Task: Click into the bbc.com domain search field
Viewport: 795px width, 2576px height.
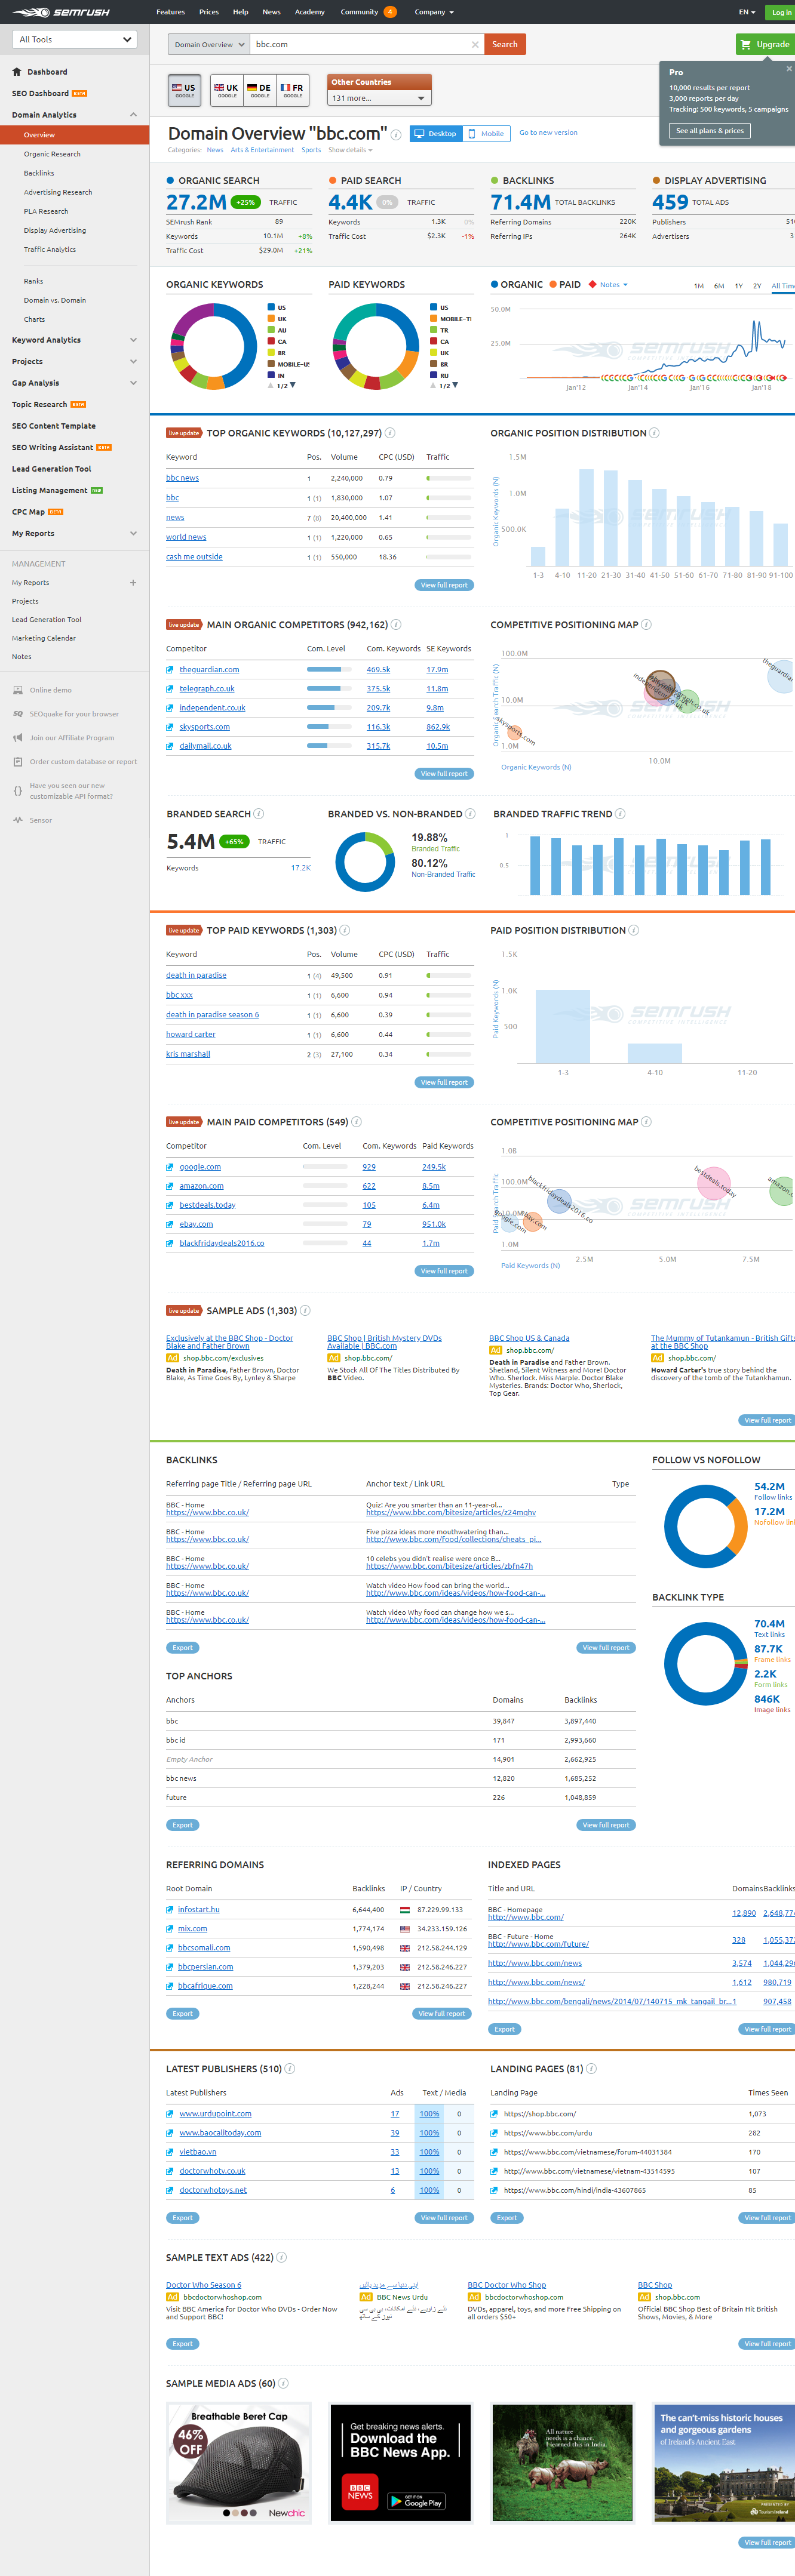Action: point(360,44)
